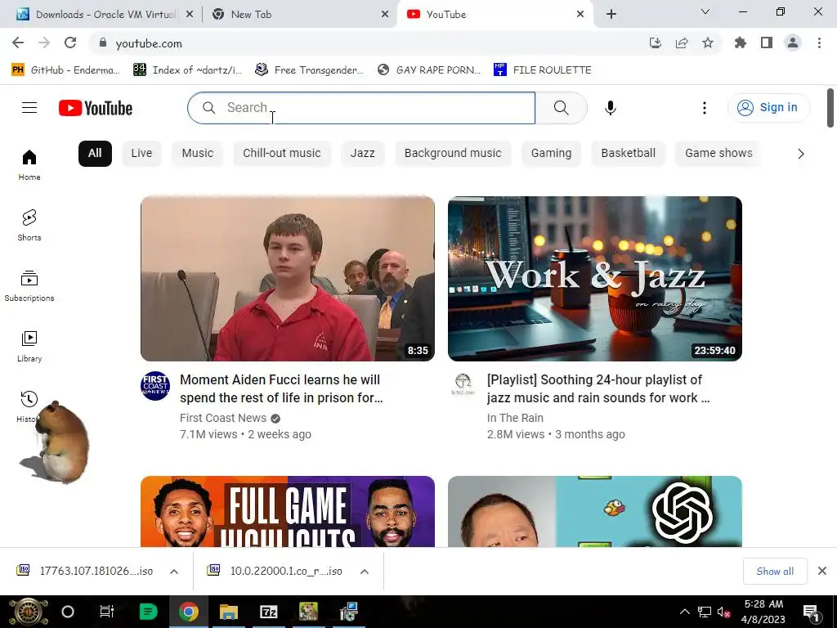Show more category chips with right arrow

click(x=800, y=154)
